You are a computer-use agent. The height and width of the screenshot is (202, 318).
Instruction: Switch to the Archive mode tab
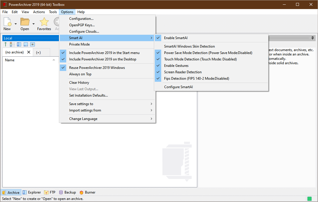pos(11,192)
